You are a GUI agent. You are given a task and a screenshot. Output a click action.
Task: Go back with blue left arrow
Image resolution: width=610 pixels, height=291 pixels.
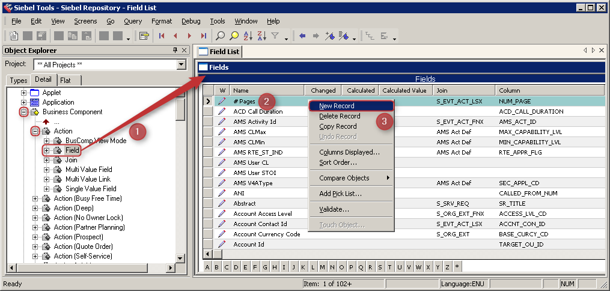click(302, 36)
